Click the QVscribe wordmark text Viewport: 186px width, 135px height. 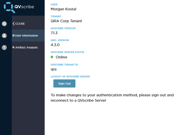[x=24, y=7]
